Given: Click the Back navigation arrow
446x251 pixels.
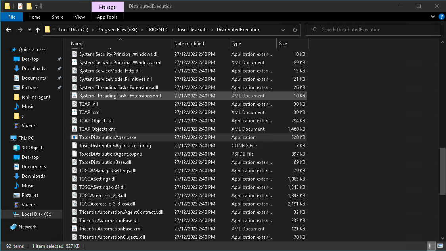Looking at the screenshot, I should tap(8, 30).
